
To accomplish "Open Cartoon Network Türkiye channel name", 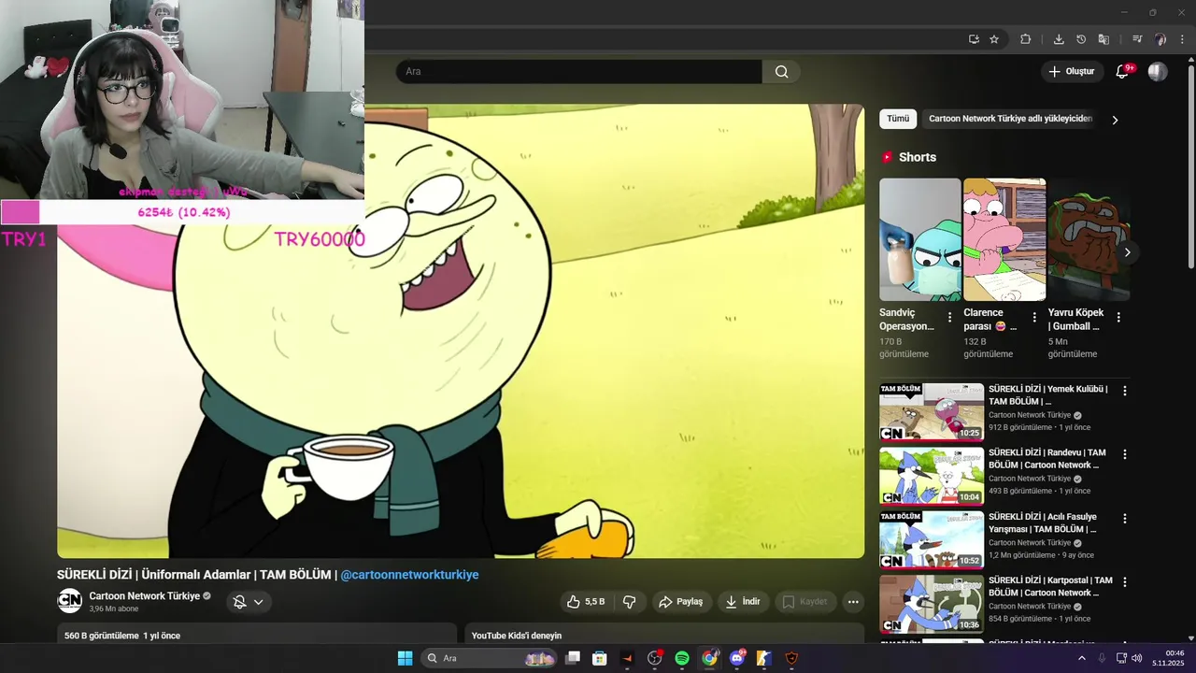I will [145, 595].
